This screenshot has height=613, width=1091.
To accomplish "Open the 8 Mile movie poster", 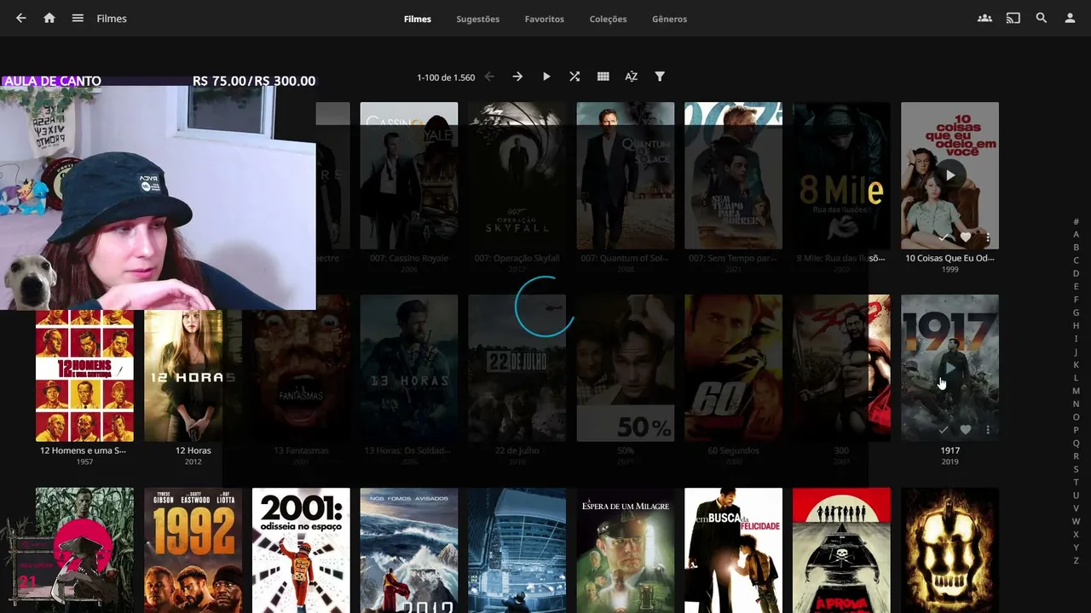I will click(x=841, y=175).
